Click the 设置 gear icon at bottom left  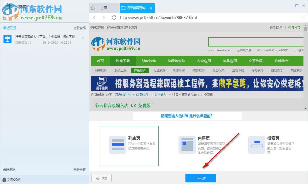[x=102, y=178]
